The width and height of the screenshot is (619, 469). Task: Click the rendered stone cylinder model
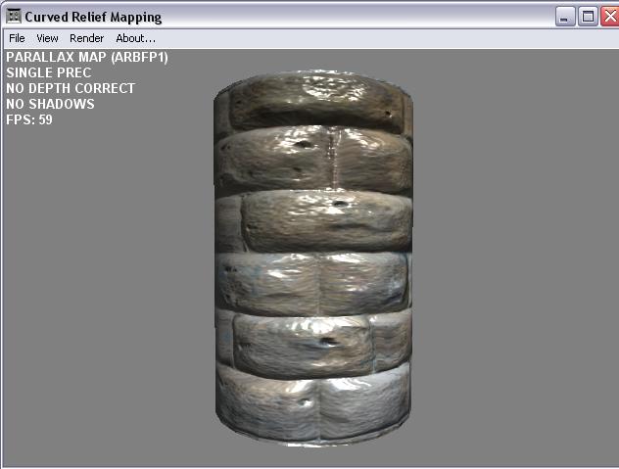(x=313, y=258)
